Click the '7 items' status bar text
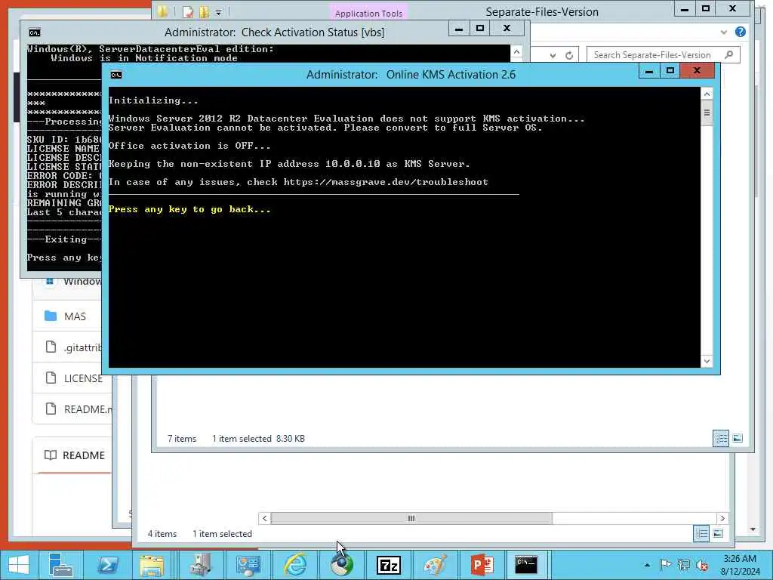 182,439
